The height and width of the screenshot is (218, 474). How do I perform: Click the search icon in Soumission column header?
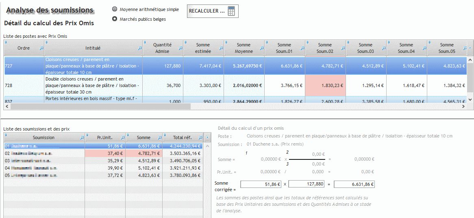click(x=82, y=138)
